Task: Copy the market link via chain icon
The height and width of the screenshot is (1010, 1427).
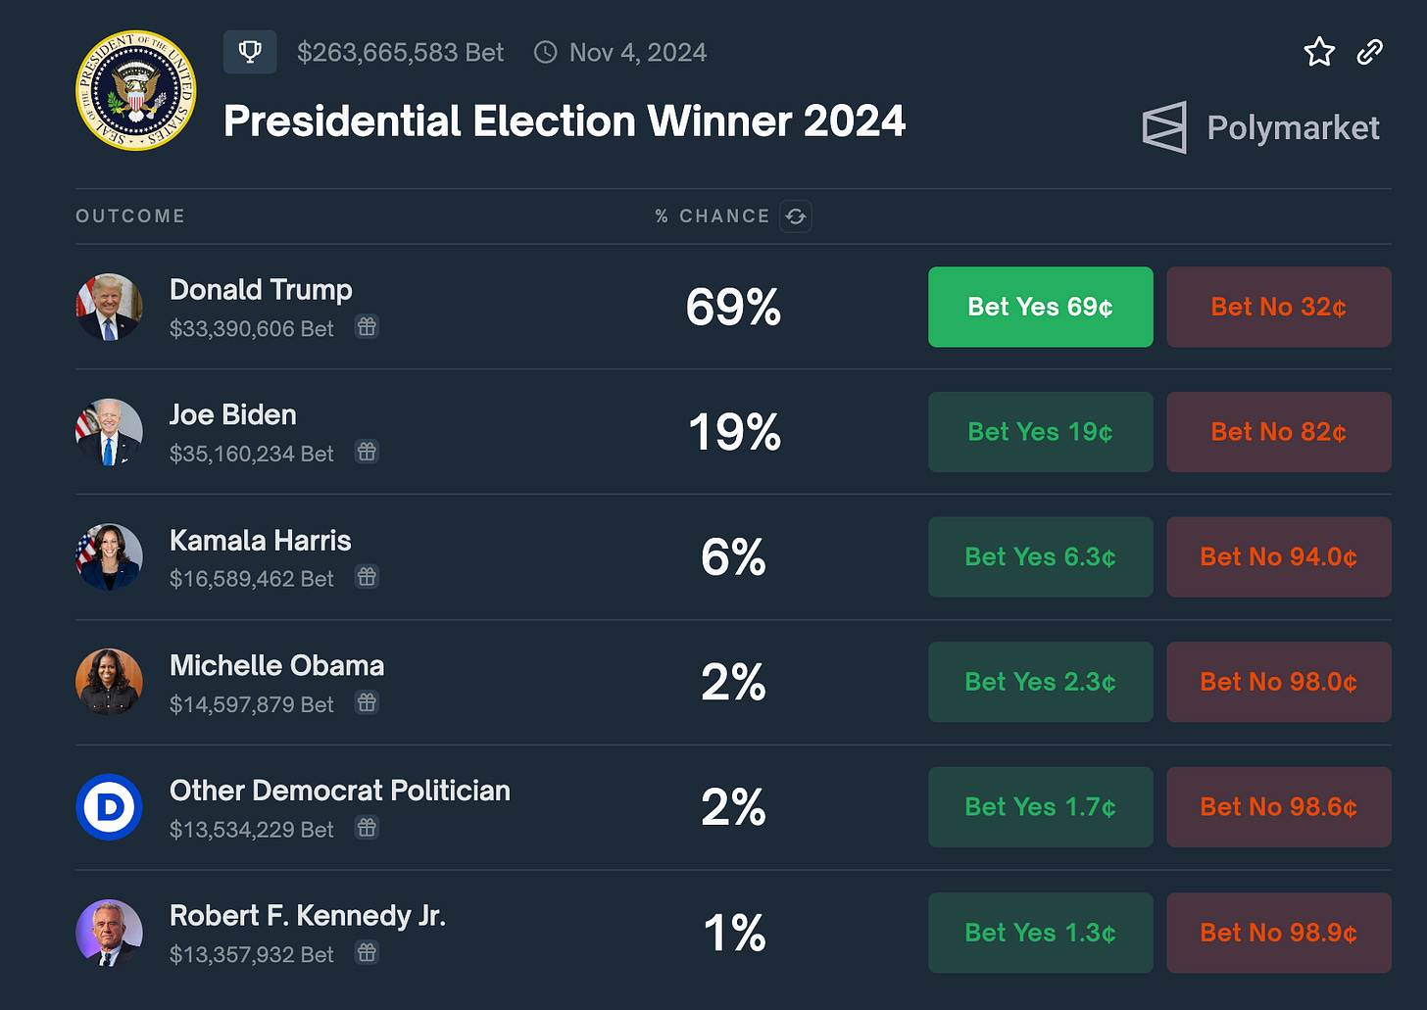Action: tap(1369, 52)
